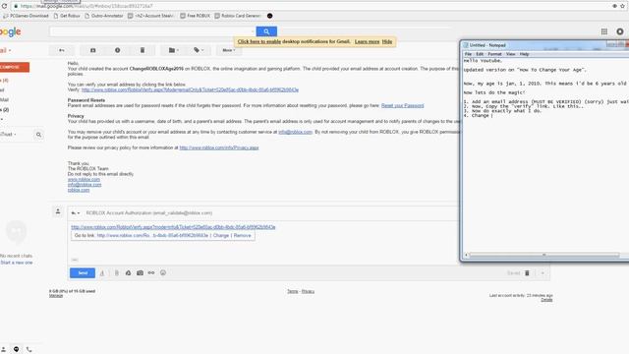Show trimmed content in the reply
The image size is (629, 354).
(75, 260)
